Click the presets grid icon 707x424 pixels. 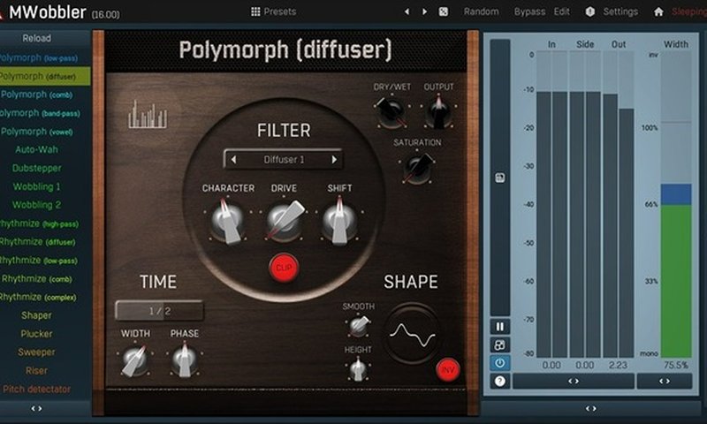[x=255, y=12]
